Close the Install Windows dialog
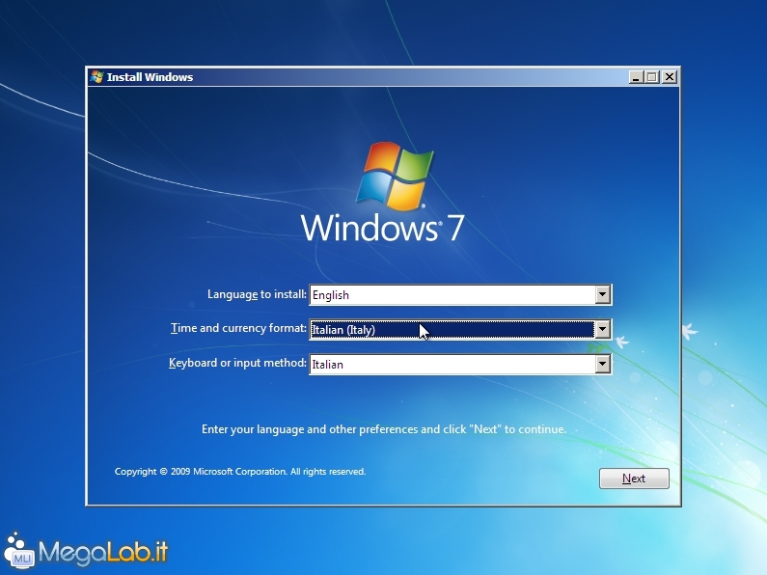 tap(670, 77)
